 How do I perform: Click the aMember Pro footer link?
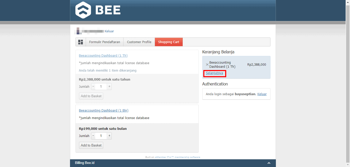[x=177, y=157]
